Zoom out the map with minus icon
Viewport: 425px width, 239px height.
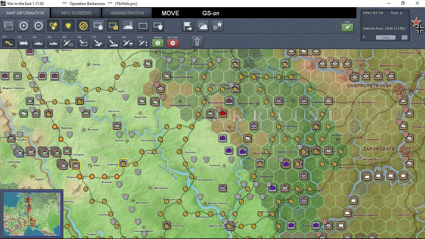pyautogui.click(x=39, y=26)
